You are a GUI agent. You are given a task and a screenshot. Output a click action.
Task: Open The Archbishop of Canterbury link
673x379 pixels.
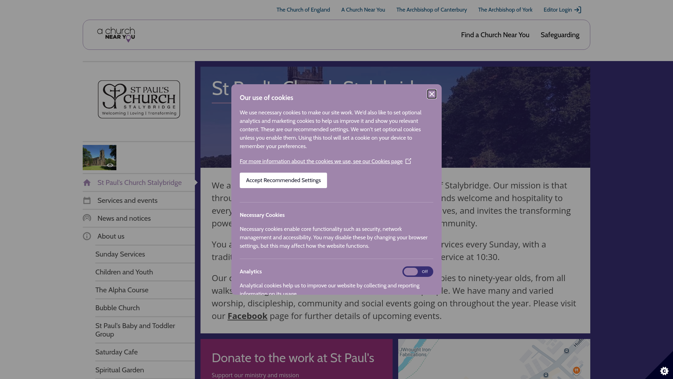coord(431,10)
